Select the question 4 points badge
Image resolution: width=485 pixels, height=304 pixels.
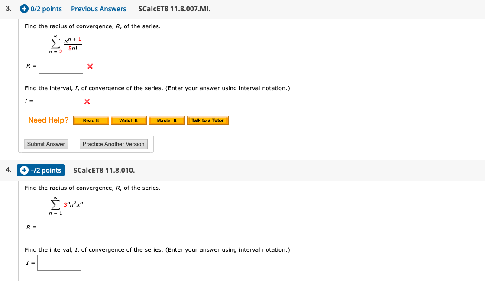41,170
